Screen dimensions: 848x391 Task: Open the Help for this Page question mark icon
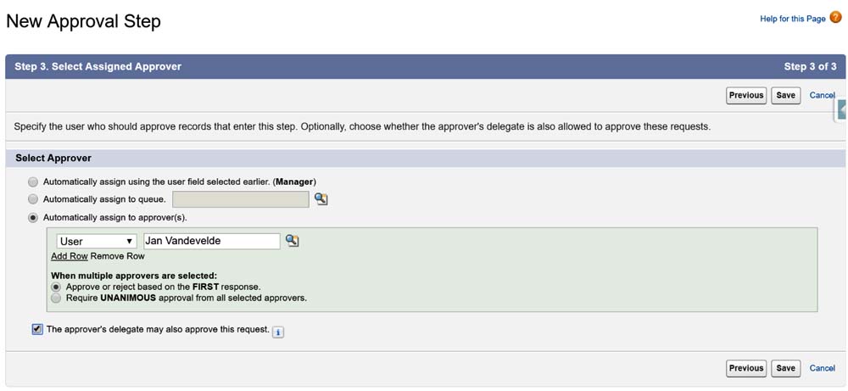[x=835, y=18]
